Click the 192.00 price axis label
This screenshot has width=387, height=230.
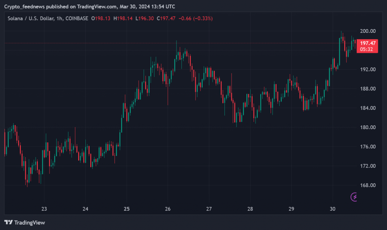pyautogui.click(x=367, y=69)
